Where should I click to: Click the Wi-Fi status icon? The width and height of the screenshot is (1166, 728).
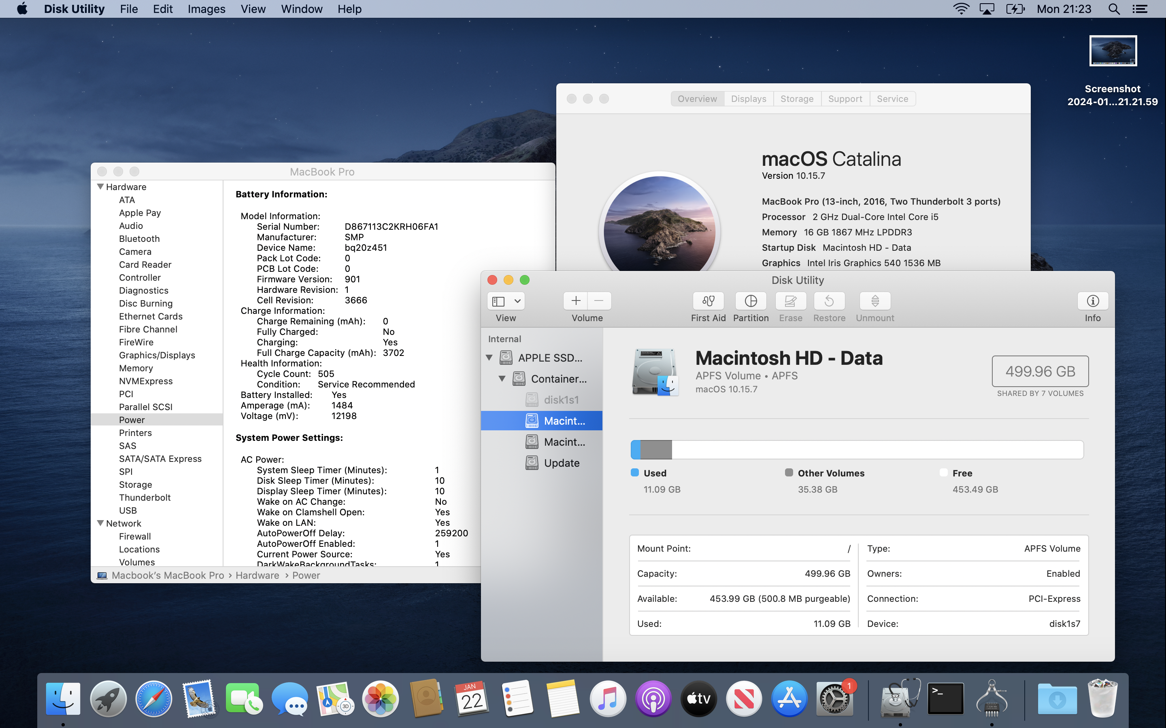click(961, 8)
